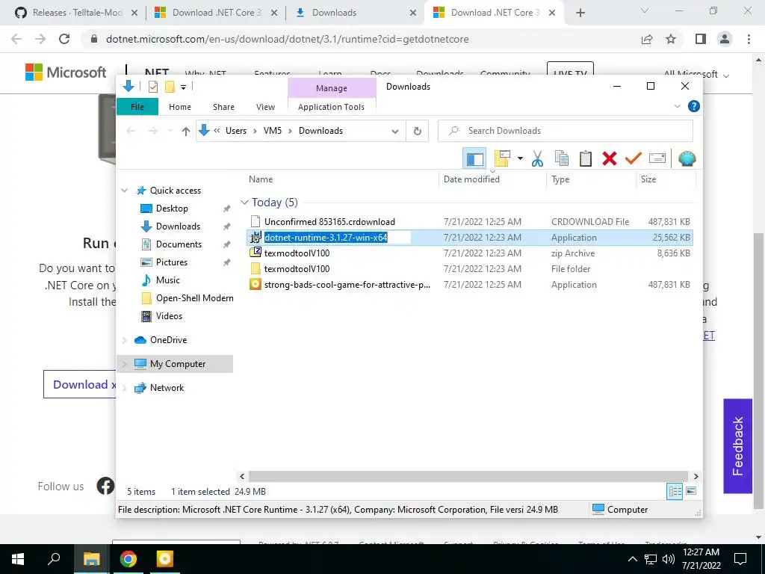Open the View ribbon tab

pos(265,107)
